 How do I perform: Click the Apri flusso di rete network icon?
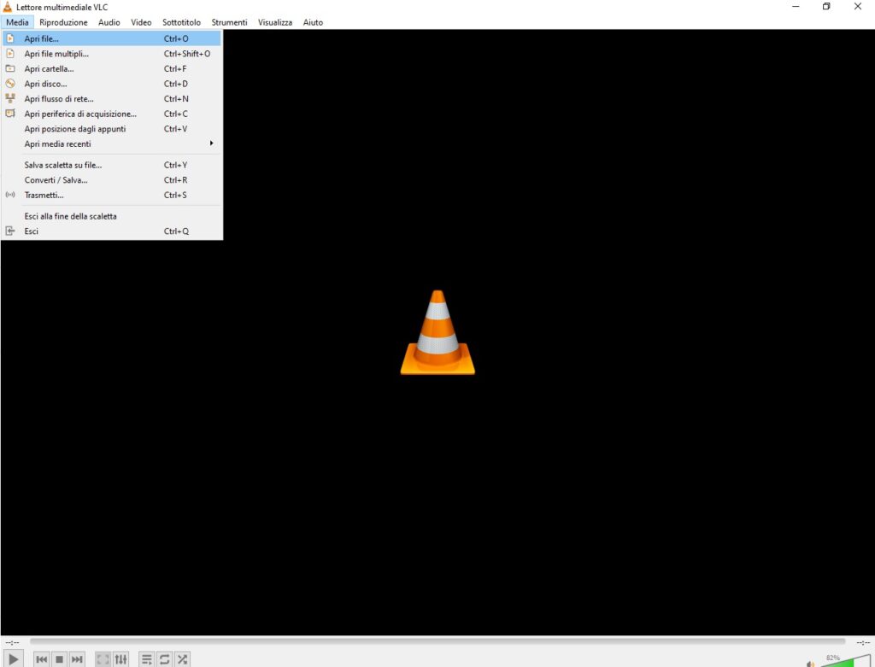click(x=10, y=99)
